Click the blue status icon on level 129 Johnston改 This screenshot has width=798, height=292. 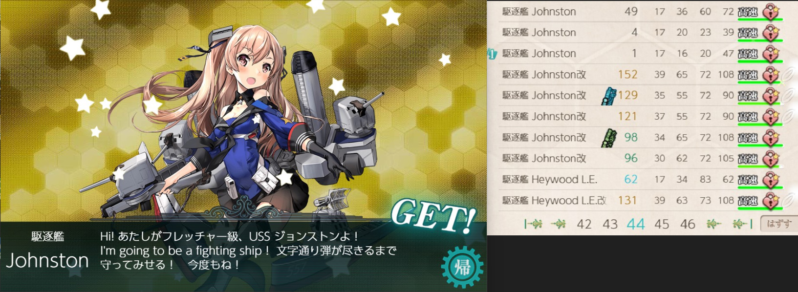(x=609, y=96)
